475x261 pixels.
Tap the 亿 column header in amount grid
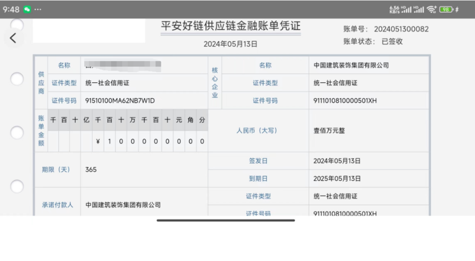tap(86, 120)
